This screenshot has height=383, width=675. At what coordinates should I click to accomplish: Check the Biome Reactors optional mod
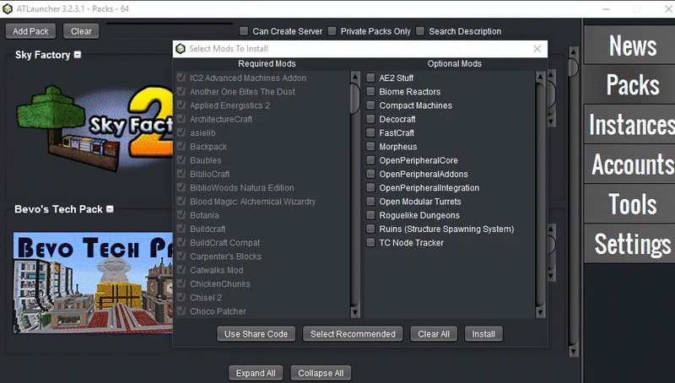[x=370, y=91]
